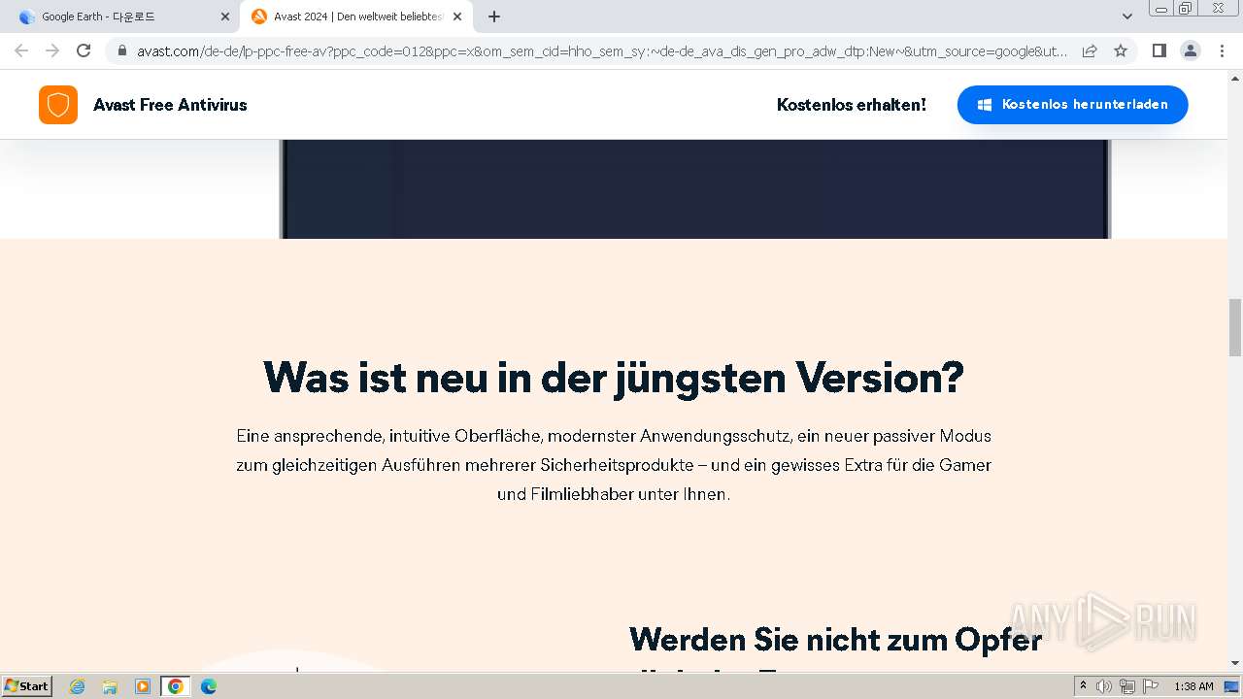
Task: Launch Internet Explorer from taskbar
Action: click(x=77, y=686)
